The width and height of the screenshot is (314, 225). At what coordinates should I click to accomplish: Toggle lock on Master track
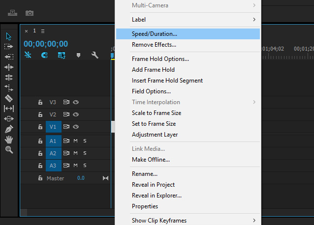tap(40, 178)
